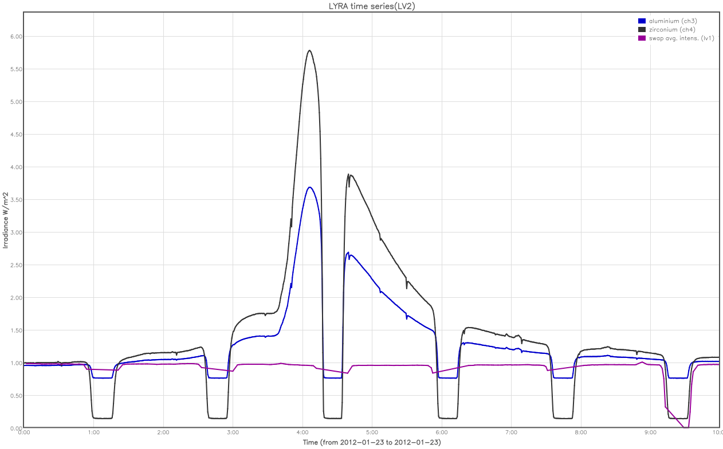Click the purple swap legend swatch
This screenshot has height=449, width=723.
pyautogui.click(x=642, y=38)
